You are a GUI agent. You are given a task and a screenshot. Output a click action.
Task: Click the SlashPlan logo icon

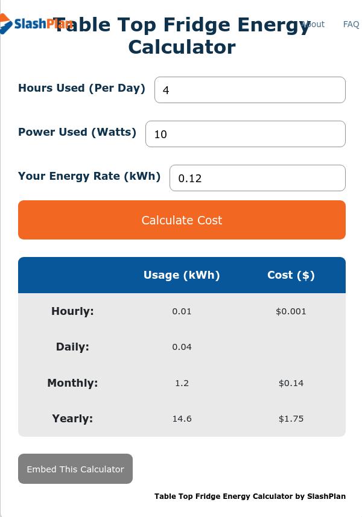6,24
